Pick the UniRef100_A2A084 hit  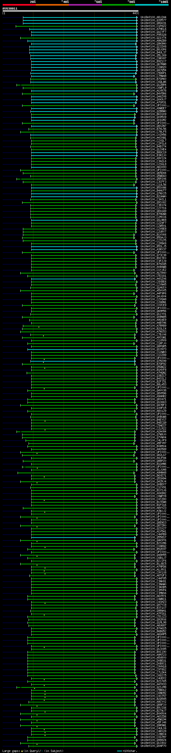[x=153, y=431]
